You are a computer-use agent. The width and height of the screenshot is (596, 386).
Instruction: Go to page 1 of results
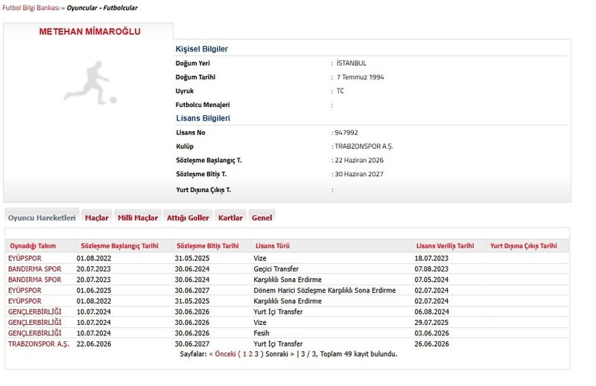(245, 354)
